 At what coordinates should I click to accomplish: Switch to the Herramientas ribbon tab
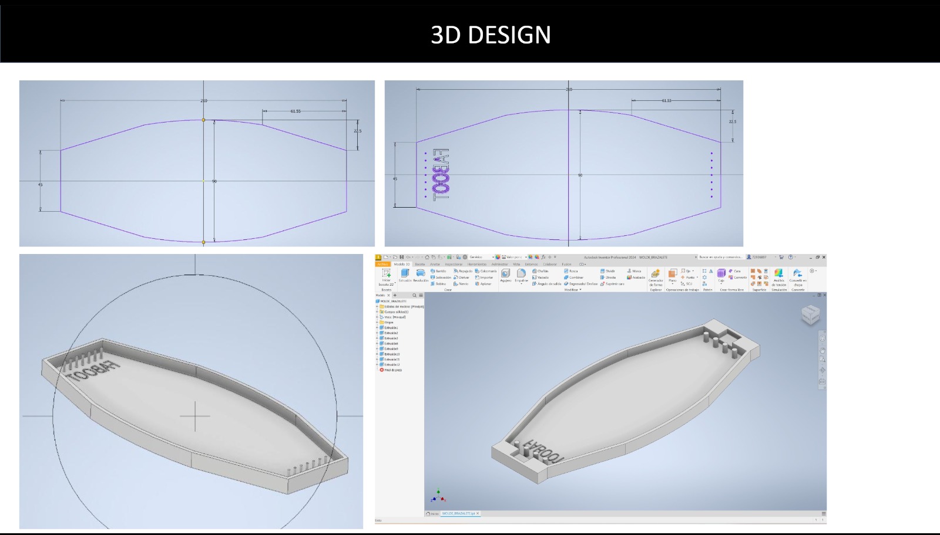(x=477, y=264)
